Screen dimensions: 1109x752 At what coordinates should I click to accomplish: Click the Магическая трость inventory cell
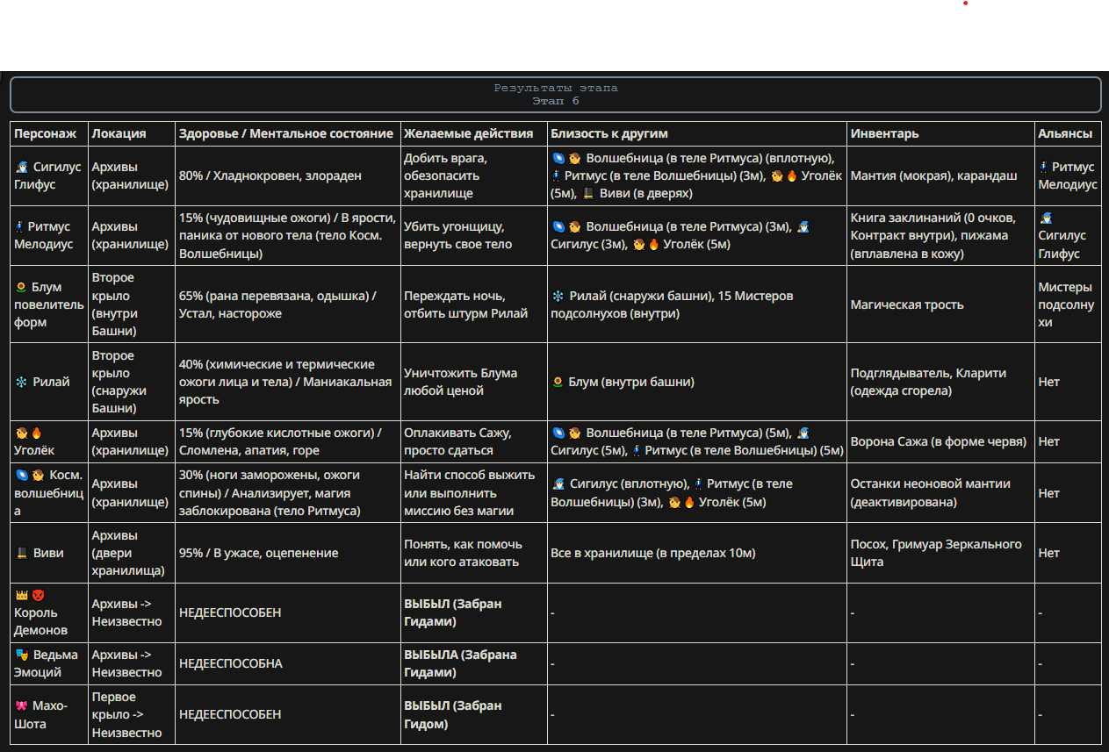pos(940,304)
